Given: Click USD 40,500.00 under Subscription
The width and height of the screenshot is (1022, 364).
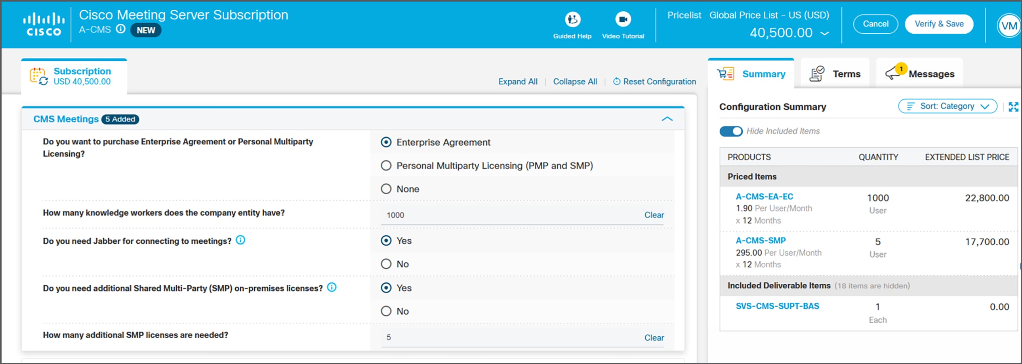Looking at the screenshot, I should (x=82, y=82).
